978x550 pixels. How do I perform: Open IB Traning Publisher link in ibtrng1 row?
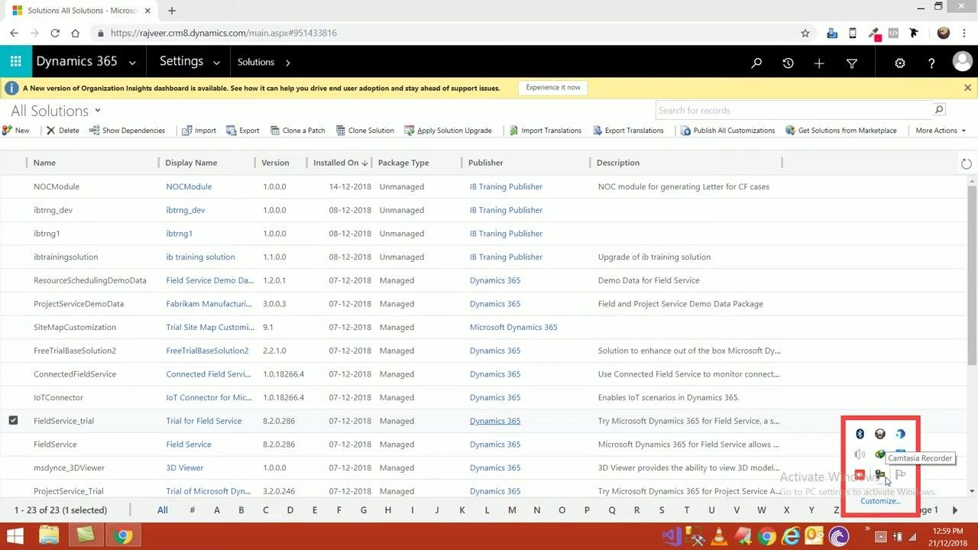506,234
